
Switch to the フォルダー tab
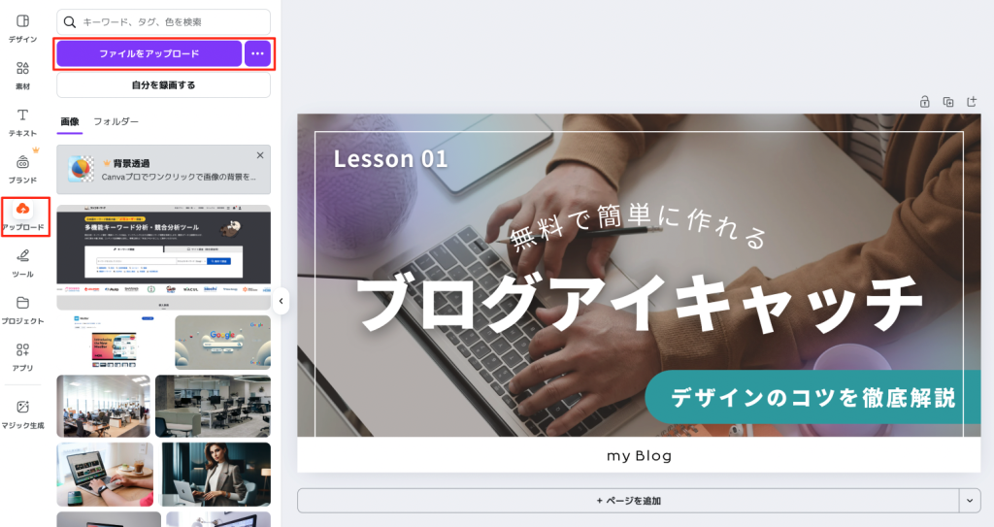click(x=116, y=121)
